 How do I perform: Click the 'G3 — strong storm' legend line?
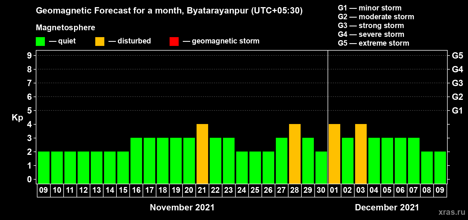371,26
